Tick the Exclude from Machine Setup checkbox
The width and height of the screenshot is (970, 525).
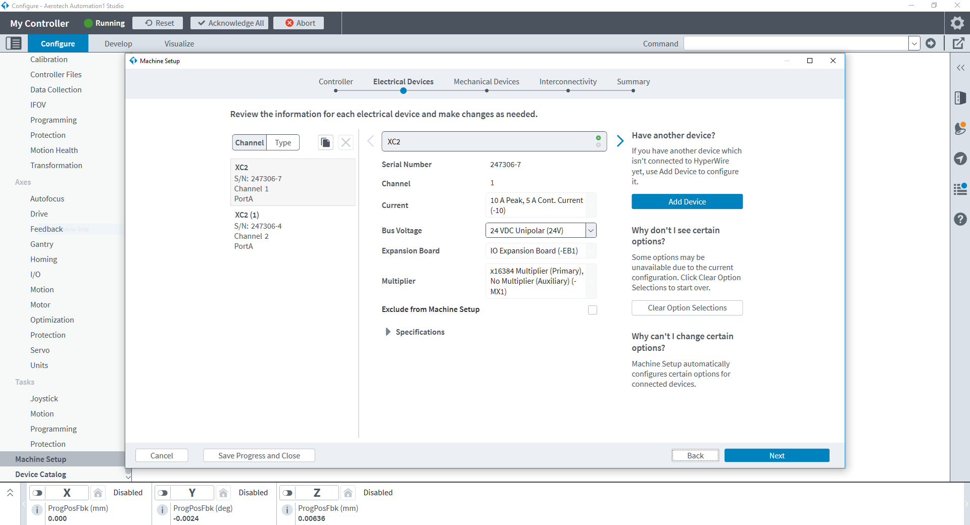point(593,310)
